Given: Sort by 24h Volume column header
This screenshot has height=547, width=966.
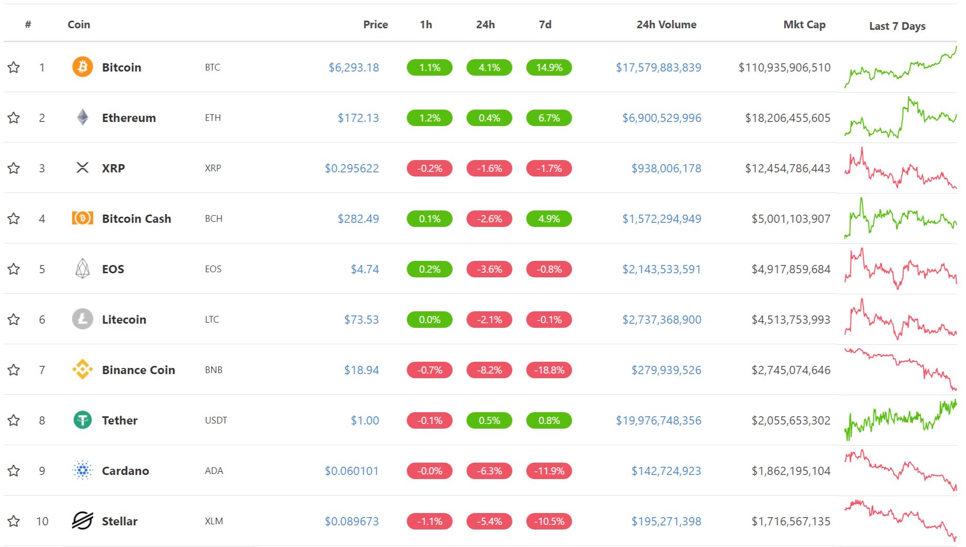Looking at the screenshot, I should tap(666, 24).
